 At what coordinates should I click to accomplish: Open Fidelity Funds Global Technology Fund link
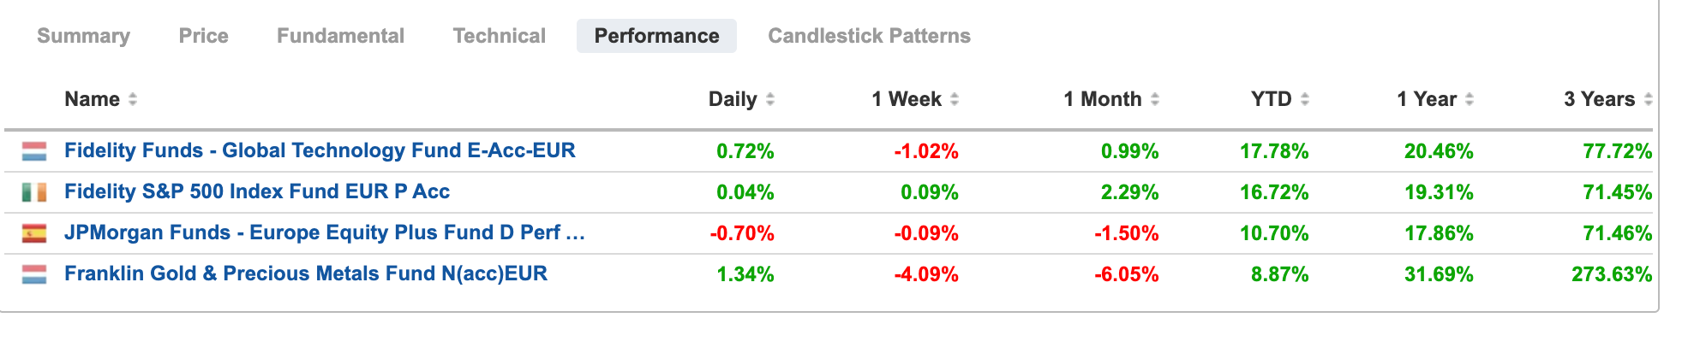click(x=320, y=151)
